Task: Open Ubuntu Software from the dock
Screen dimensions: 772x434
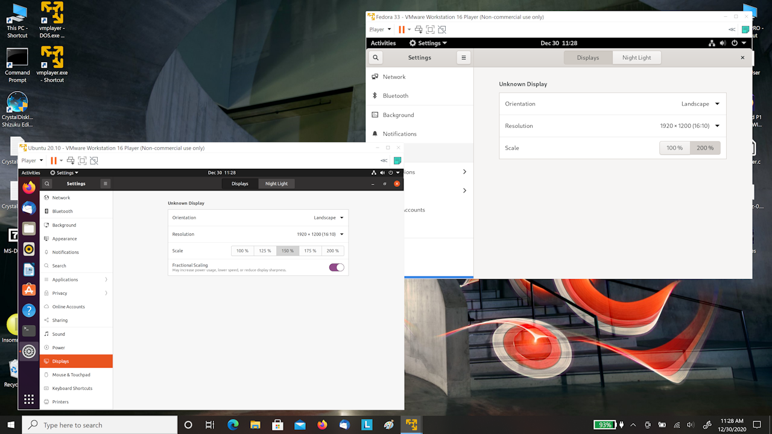Action: (29, 290)
